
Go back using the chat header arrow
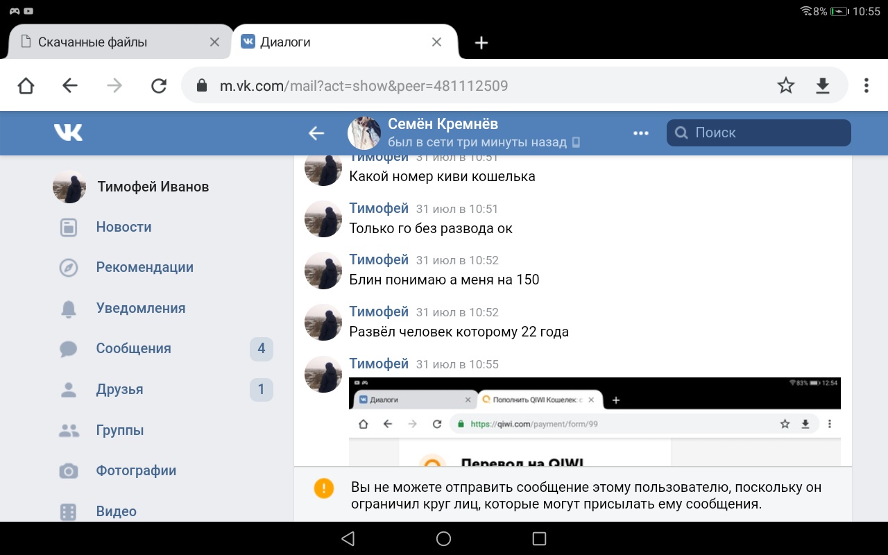(316, 133)
